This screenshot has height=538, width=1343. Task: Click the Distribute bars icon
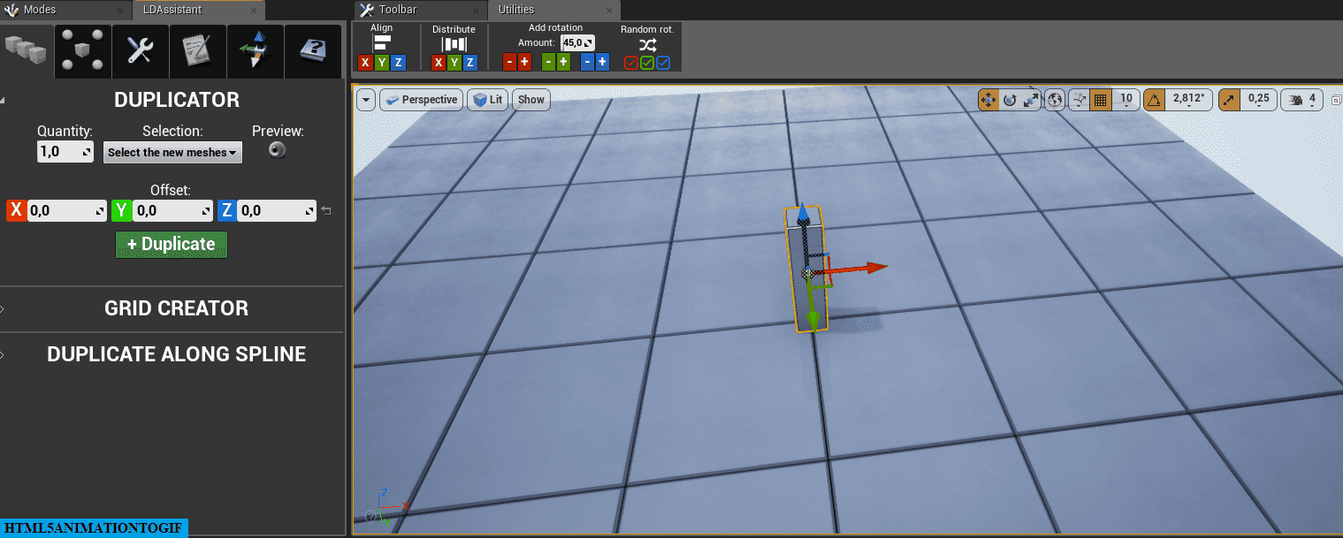click(x=454, y=44)
